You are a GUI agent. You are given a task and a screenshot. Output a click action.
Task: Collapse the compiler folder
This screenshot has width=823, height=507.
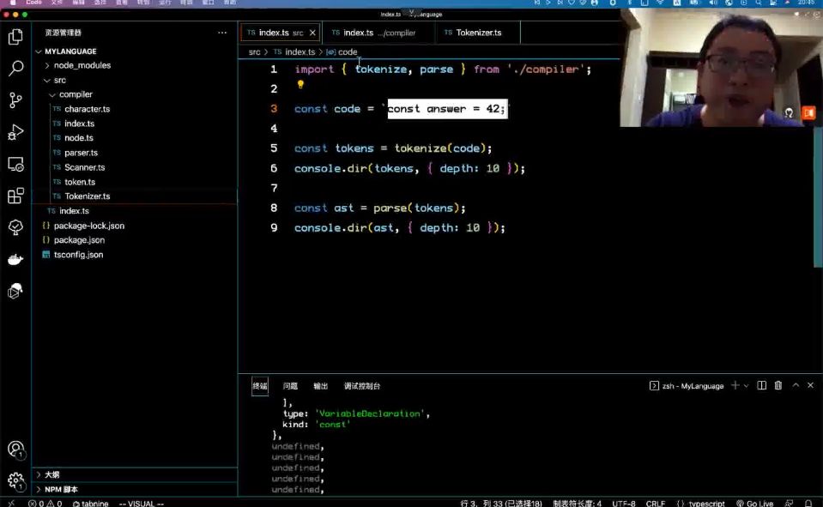coord(76,94)
